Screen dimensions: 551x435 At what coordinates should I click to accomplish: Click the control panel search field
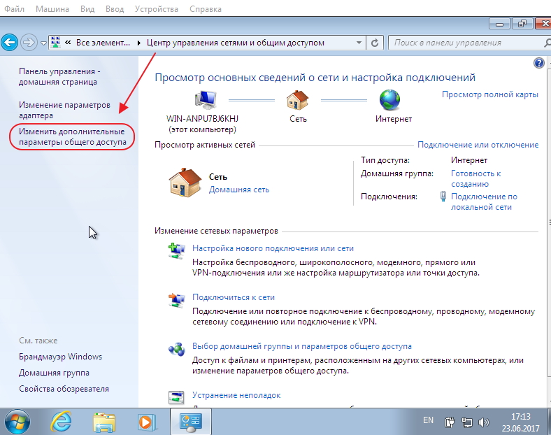[x=467, y=43]
